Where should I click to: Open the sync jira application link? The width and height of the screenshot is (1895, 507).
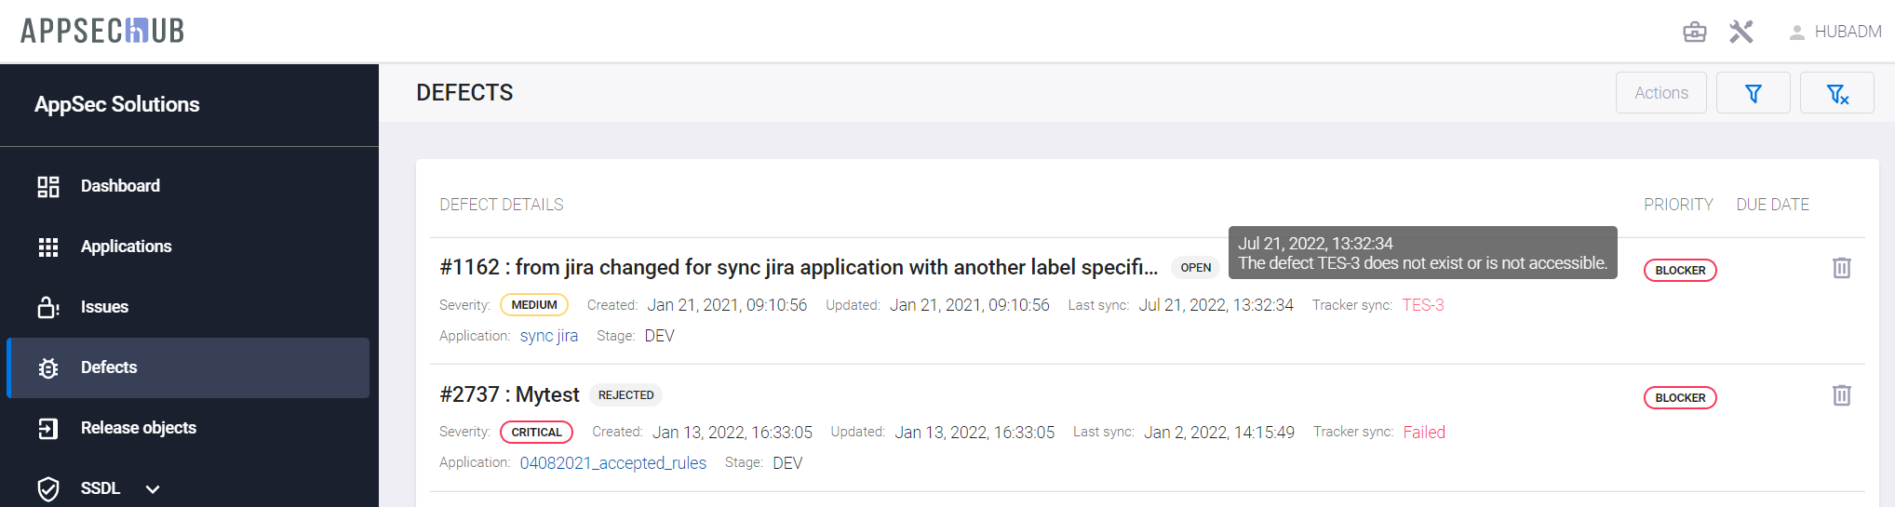[548, 336]
